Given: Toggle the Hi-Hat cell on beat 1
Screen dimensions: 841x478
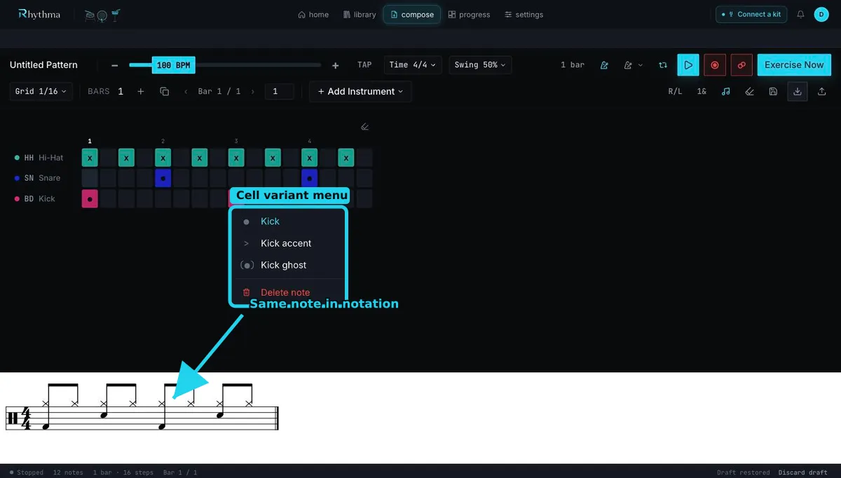Looking at the screenshot, I should coord(90,158).
